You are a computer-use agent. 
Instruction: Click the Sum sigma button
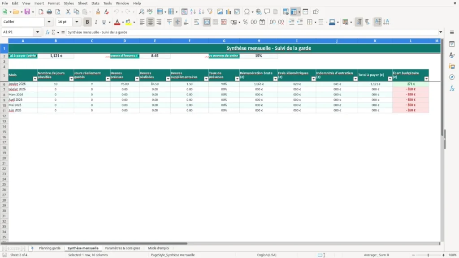(x=54, y=32)
